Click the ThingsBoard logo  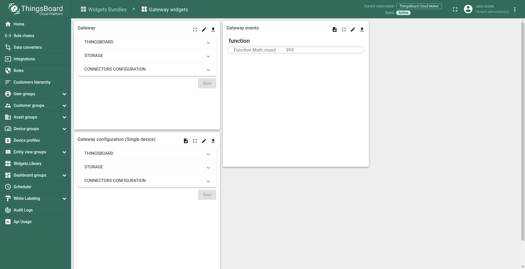pos(36,9)
